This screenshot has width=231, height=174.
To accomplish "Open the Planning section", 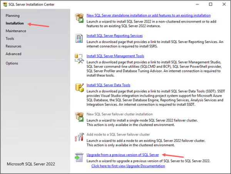I will click(13, 16).
